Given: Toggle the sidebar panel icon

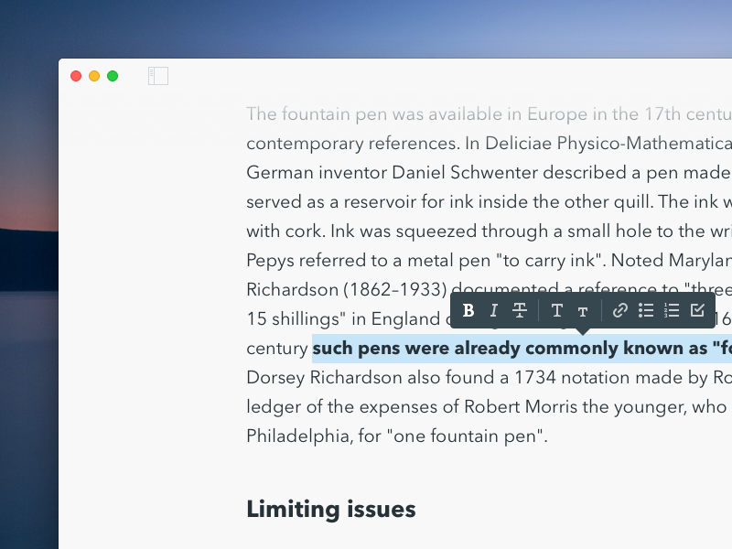Looking at the screenshot, I should click(158, 76).
